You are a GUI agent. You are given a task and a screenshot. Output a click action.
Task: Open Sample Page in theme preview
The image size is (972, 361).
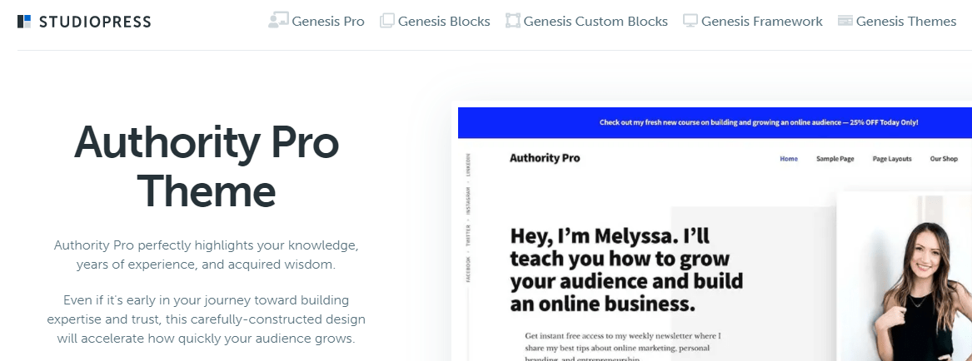[835, 159]
